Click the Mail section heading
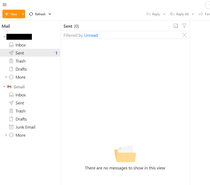Screen dimensions: 210x185 [x=6, y=26]
